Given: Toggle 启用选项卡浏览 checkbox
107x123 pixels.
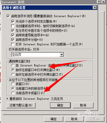Looking at the screenshot, I should tap(8, 16).
